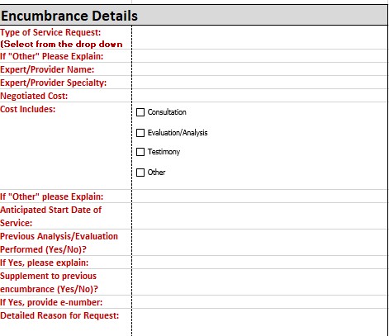389x336 pixels.
Task: Tick the Evaluation/Analysis checkbox
Action: click(140, 133)
